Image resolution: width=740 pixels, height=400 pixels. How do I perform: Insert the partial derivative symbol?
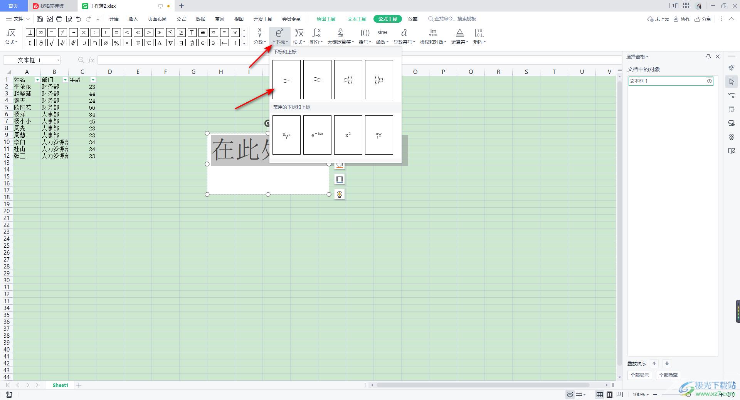[41, 43]
